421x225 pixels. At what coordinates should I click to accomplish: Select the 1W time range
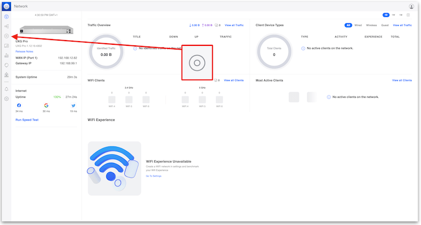(393, 15)
